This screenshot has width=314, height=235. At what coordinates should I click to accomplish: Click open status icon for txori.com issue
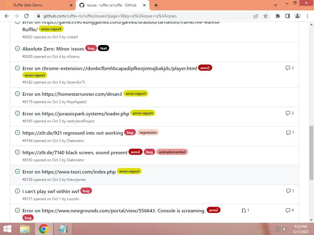pos(17,171)
